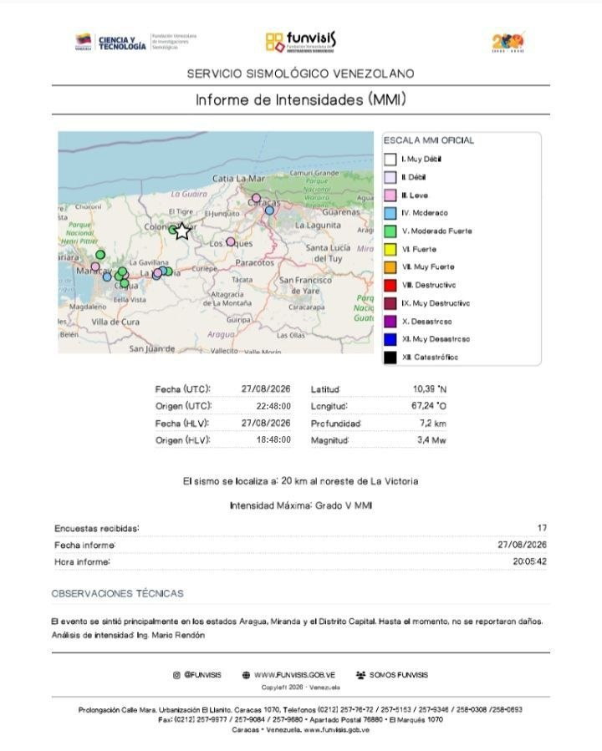Click the Funvisis logo in the header
Viewport: 602px width, 751px height.
coord(300,42)
